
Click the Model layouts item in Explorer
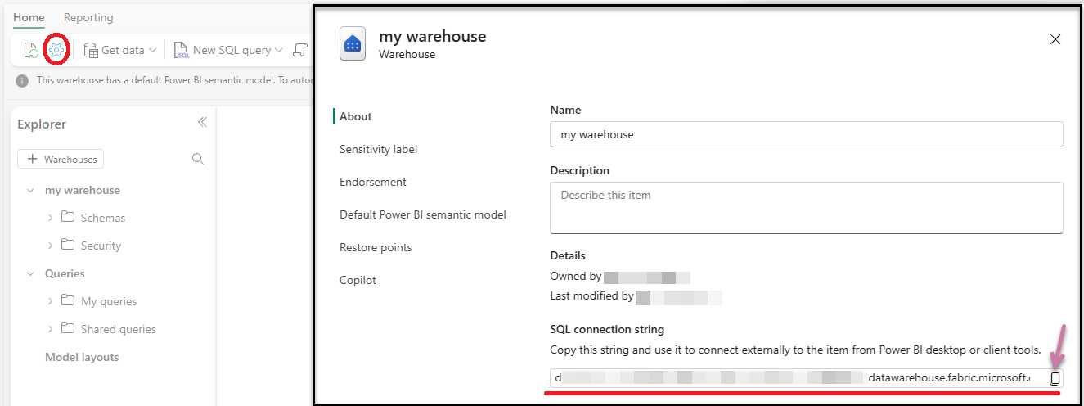tap(82, 357)
